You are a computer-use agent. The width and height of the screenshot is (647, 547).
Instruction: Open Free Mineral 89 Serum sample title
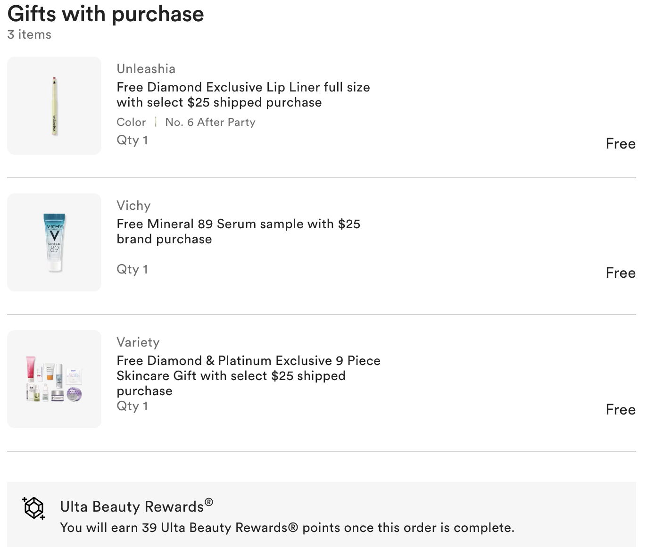click(238, 232)
